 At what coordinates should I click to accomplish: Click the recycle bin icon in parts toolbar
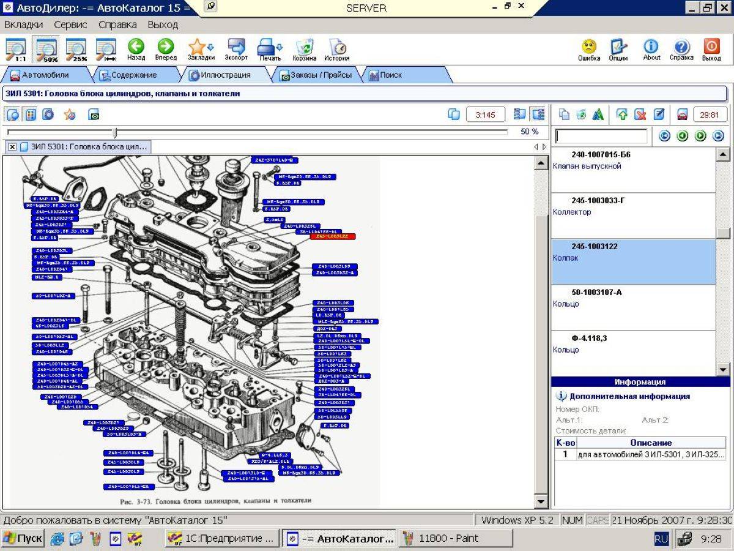[582, 114]
